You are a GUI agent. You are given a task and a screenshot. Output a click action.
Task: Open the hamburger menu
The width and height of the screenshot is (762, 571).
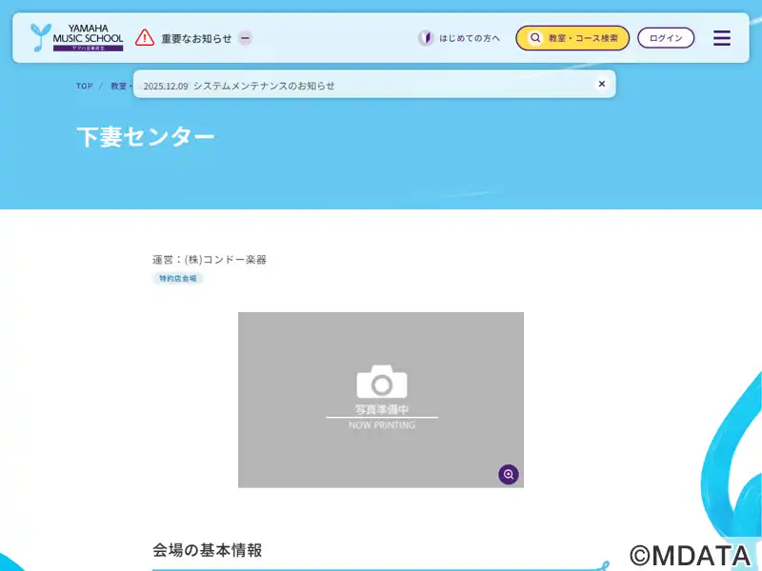click(x=722, y=38)
